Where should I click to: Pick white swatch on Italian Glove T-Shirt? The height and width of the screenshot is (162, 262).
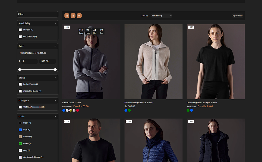[67, 110]
